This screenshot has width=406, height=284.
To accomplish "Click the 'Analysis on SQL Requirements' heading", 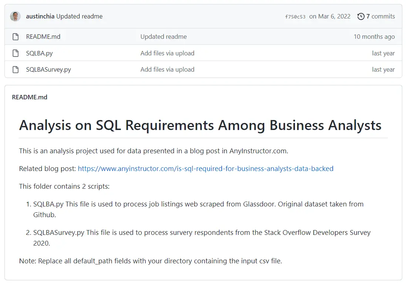I will pos(200,125).
